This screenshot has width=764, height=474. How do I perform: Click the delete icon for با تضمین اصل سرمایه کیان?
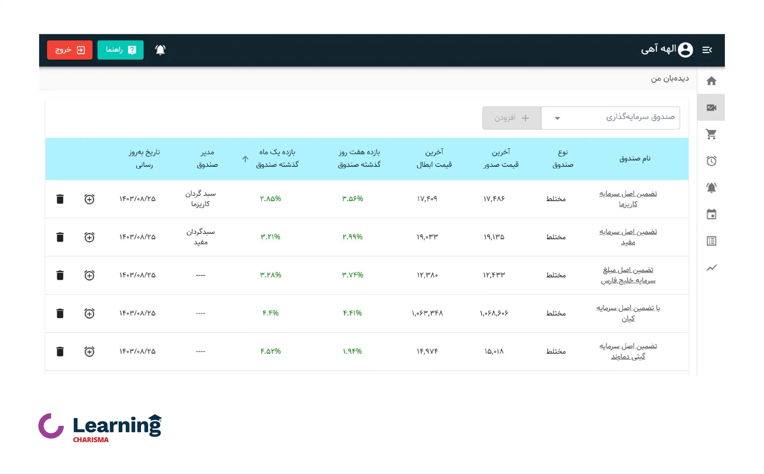point(60,313)
